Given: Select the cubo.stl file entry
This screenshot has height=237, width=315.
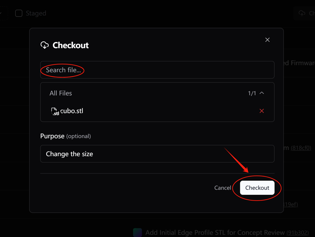Looking at the screenshot, I should [x=157, y=111].
